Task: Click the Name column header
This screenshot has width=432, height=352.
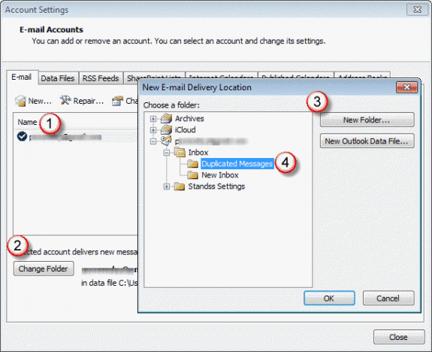Action: pyautogui.click(x=27, y=122)
